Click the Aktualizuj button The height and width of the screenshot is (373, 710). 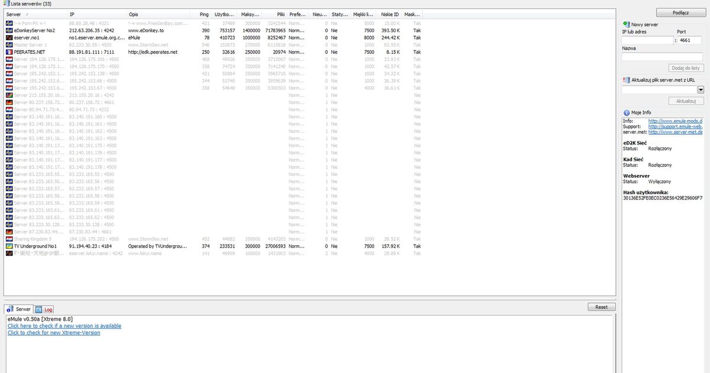(686, 100)
